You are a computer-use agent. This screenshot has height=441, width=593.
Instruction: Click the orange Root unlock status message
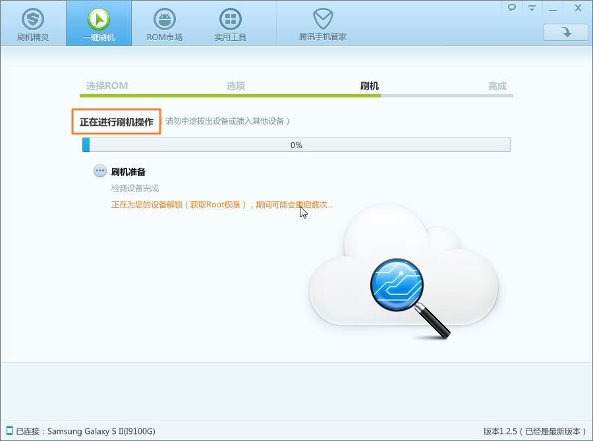click(x=222, y=205)
